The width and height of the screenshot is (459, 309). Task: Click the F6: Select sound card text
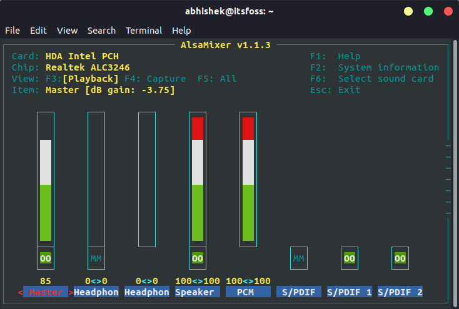pyautogui.click(x=372, y=79)
